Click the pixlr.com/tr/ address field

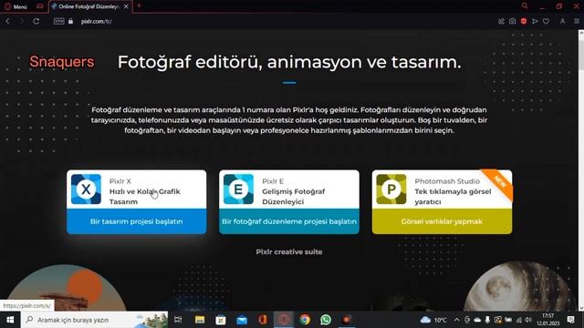click(x=97, y=22)
